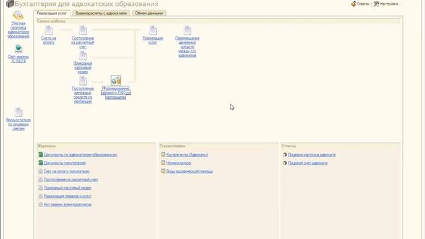Click the Лицевой счет адвоката report icon
The image size is (425, 239).
pos(285,163)
